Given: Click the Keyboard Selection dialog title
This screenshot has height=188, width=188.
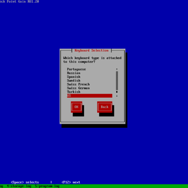Looking at the screenshot, I should [x=91, y=51].
